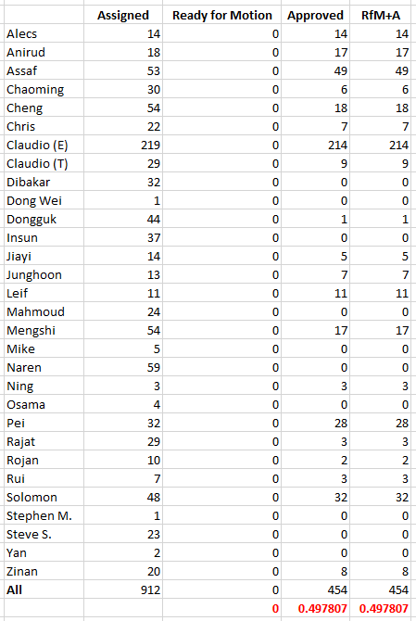The height and width of the screenshot is (621, 416).
Task: Click Assaf's assigned value 53
Action: pyautogui.click(x=123, y=70)
